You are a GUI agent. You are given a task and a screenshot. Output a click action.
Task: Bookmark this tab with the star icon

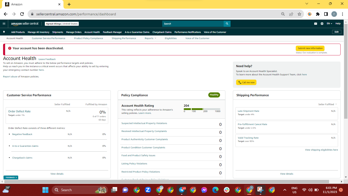click(299, 14)
